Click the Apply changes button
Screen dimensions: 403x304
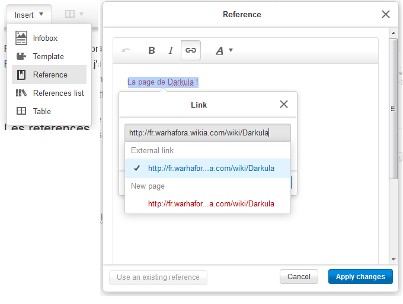[360, 277]
